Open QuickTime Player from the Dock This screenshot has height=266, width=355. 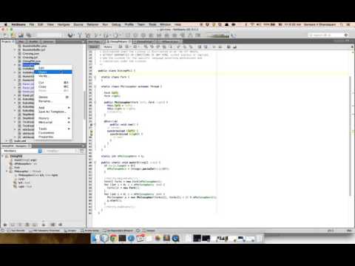[x=175, y=238]
